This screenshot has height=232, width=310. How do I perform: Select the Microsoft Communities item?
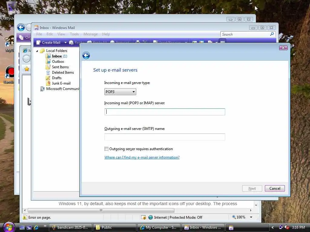pos(62,89)
